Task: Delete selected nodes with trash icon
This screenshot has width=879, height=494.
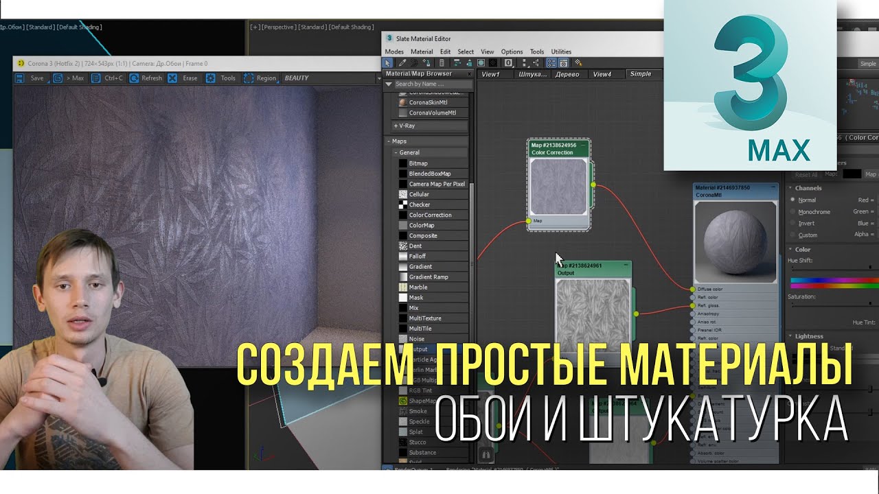Action: 442,63
